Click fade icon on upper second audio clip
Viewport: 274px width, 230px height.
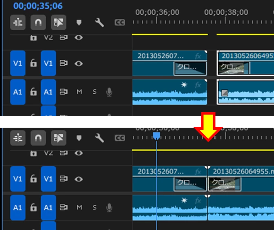click(225, 93)
